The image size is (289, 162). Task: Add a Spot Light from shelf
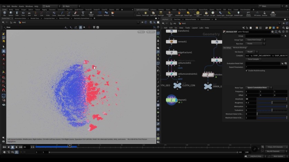pos(153,14)
